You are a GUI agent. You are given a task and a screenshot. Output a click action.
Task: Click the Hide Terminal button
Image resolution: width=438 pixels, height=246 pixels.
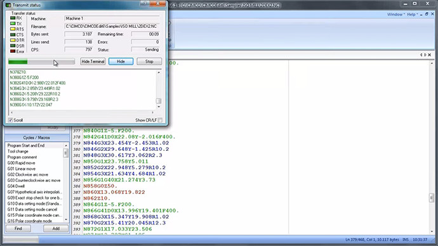93,61
